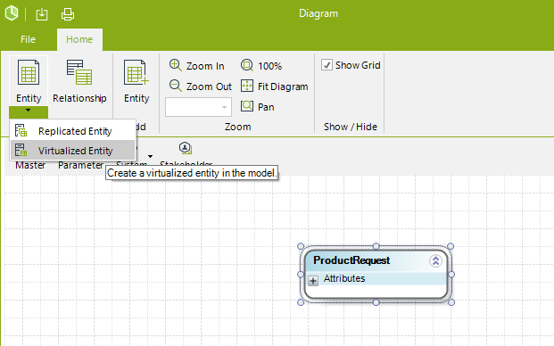The image size is (554, 346).
Task: Click the print icon in quick access toolbar
Action: tap(68, 14)
